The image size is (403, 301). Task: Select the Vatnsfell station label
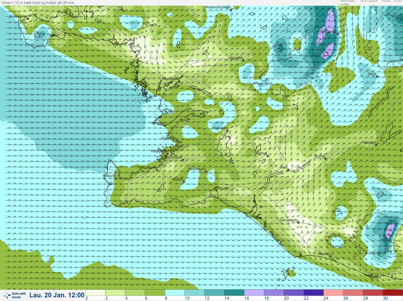tap(369, 142)
